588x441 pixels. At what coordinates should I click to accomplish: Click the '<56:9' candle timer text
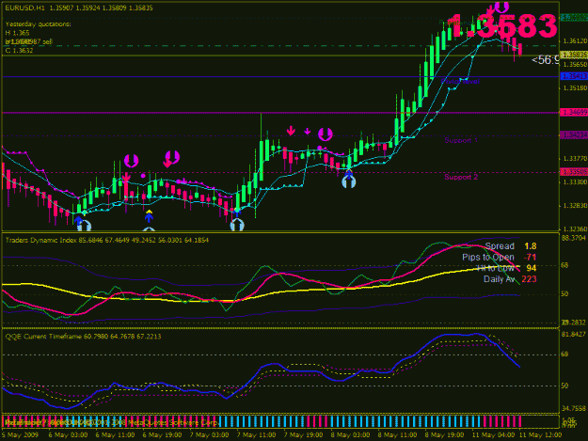546,59
